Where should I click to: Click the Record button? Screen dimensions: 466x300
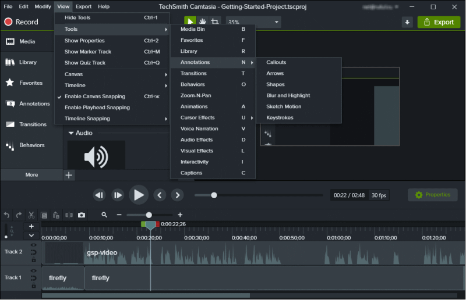tap(21, 22)
